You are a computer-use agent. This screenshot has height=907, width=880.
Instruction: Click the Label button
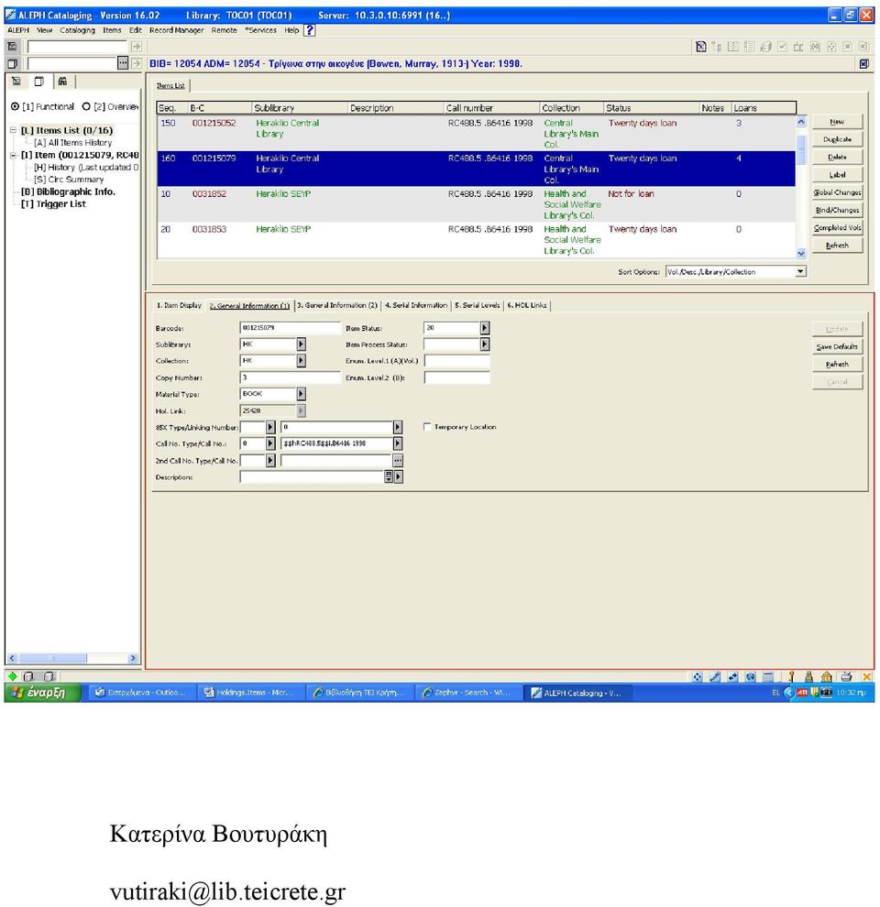tap(837, 175)
